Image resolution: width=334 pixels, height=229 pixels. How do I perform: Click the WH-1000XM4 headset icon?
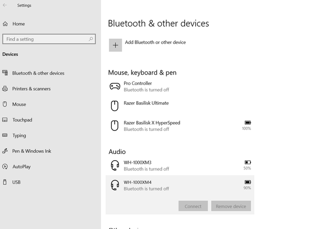(x=115, y=185)
